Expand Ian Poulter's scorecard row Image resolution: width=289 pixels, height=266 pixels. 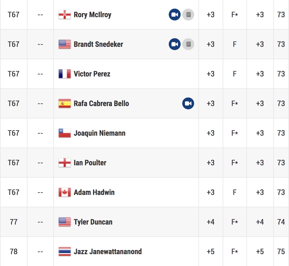[144, 163]
